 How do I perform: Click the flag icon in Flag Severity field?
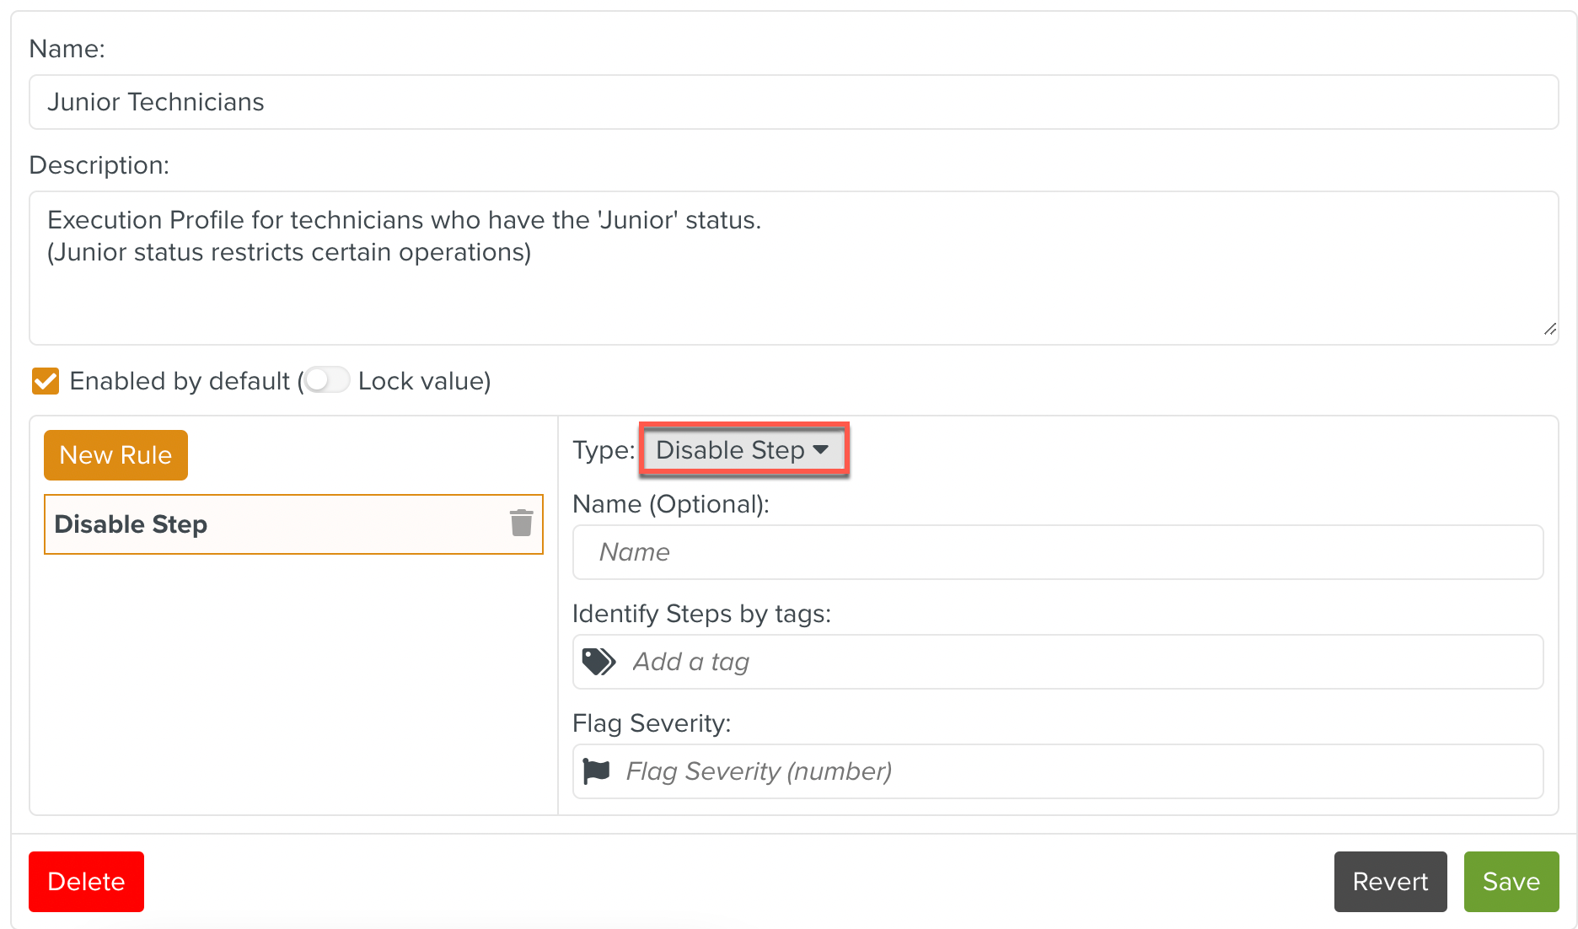tap(598, 771)
